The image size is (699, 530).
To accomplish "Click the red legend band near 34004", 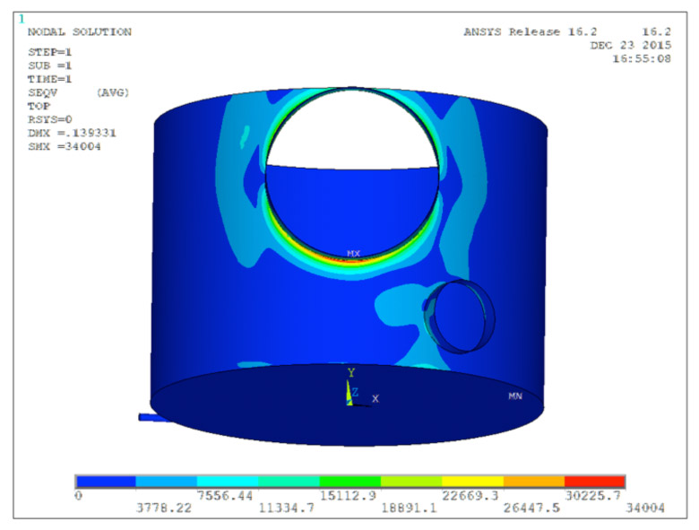I will point(595,482).
